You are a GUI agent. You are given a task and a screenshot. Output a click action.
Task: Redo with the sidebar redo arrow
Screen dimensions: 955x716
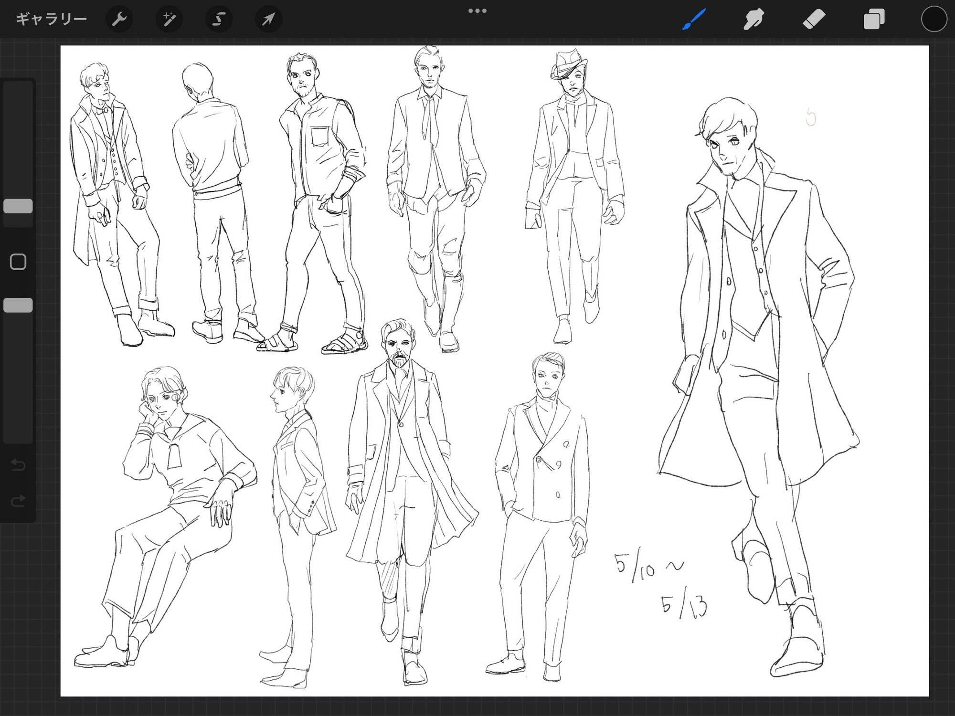pyautogui.click(x=18, y=501)
